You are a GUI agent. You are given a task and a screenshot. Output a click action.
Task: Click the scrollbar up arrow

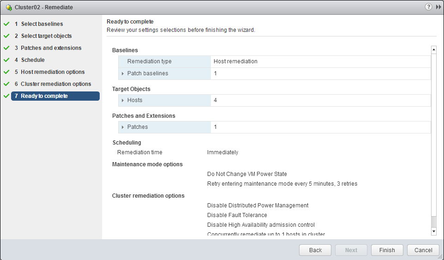433,49
